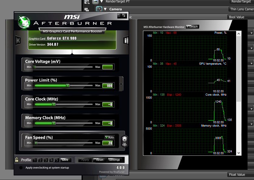Open User Define fan gear icon
254x180 pixels.
124,141
